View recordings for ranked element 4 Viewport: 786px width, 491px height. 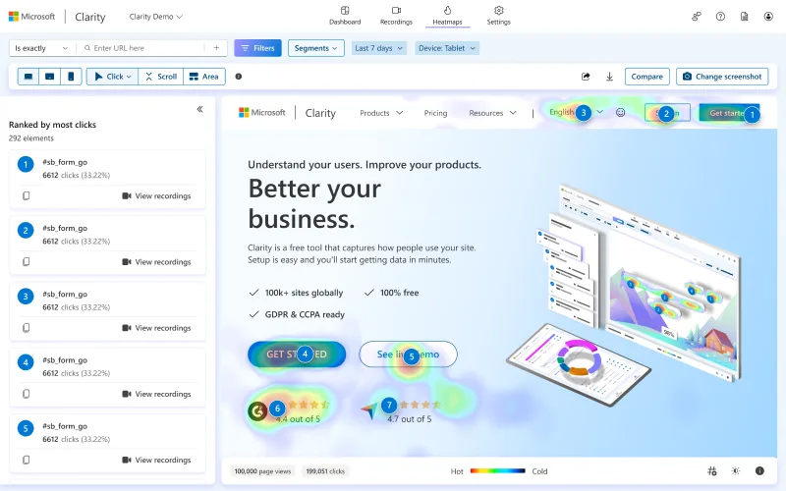[x=156, y=395]
